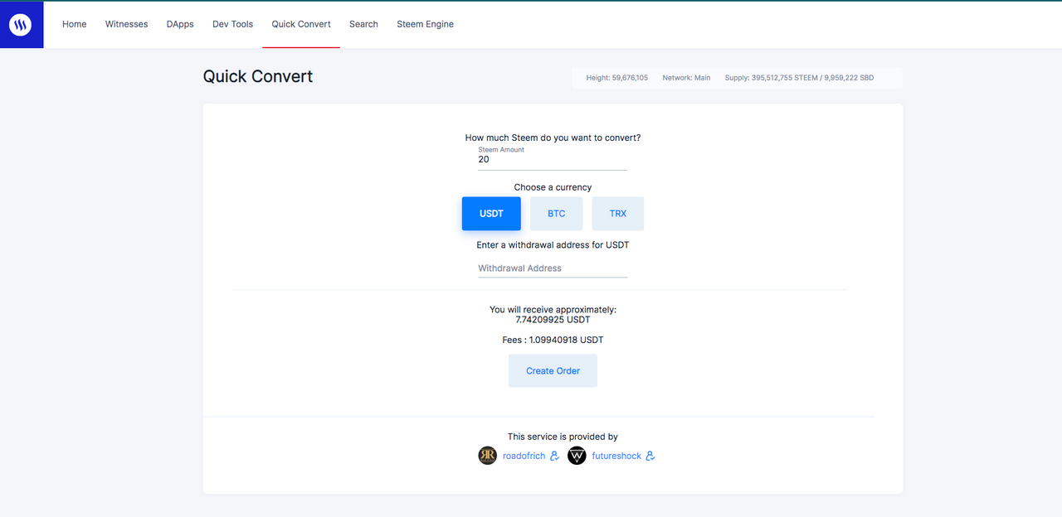Open the Search page
The height and width of the screenshot is (517, 1062).
tap(363, 24)
